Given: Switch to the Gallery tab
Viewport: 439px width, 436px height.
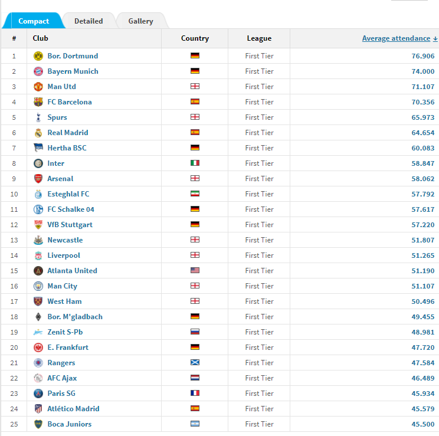Looking at the screenshot, I should (140, 21).
